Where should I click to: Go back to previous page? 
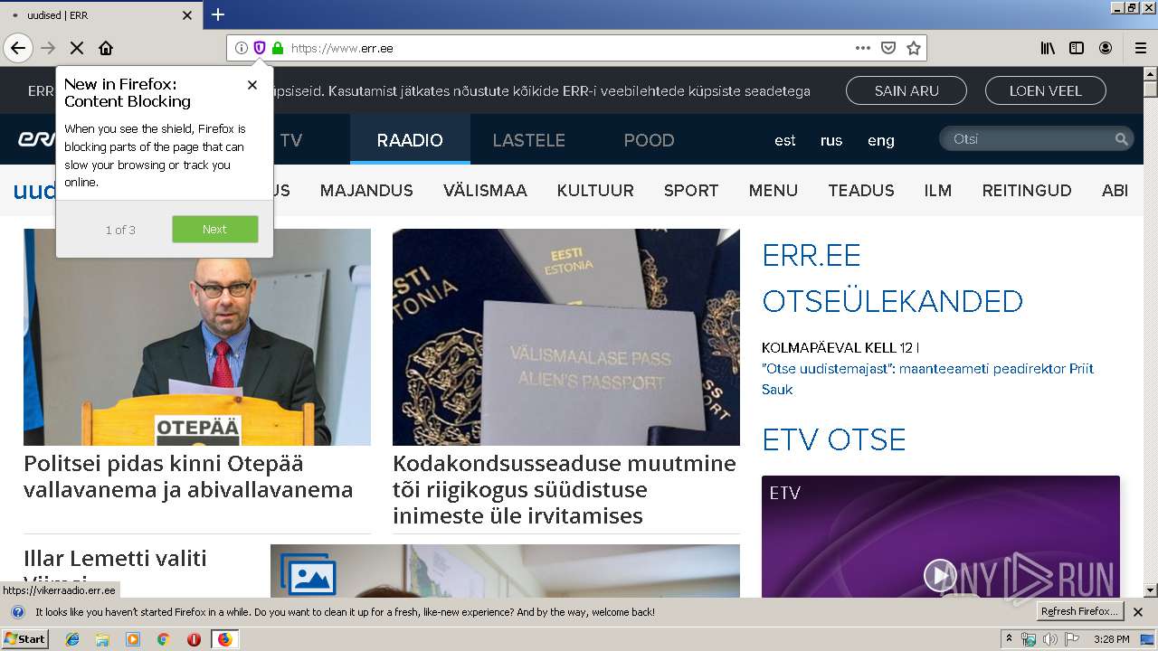pos(18,48)
